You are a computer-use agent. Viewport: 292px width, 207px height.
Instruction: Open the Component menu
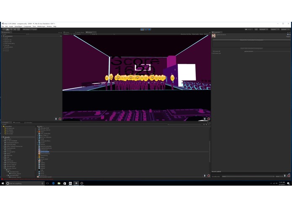coord(27,26)
